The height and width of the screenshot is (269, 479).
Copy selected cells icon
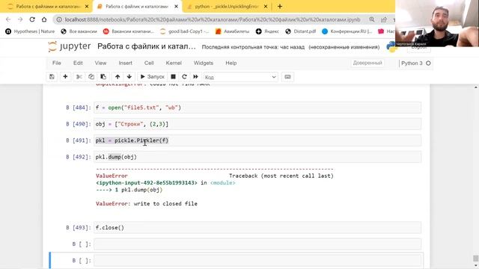coord(91,77)
